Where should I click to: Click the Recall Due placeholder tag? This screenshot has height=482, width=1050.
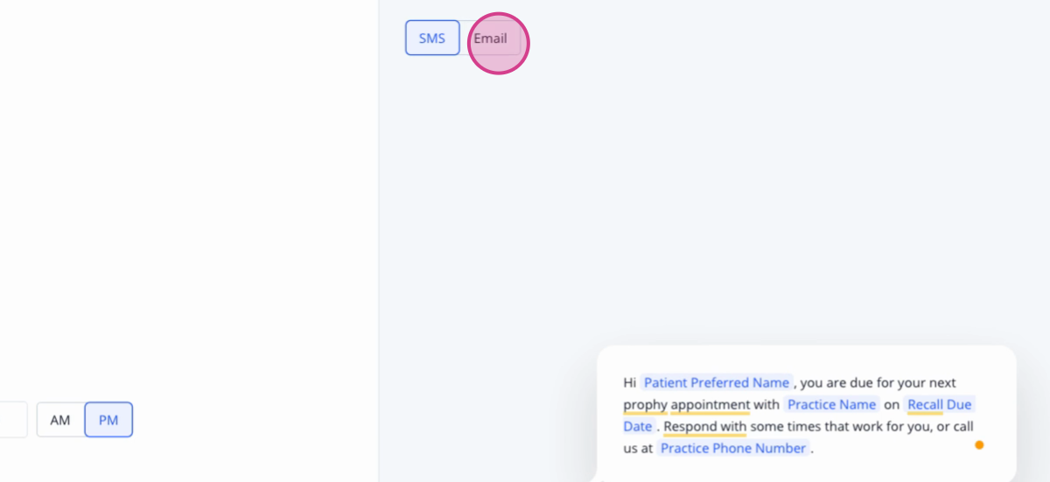[940, 404]
